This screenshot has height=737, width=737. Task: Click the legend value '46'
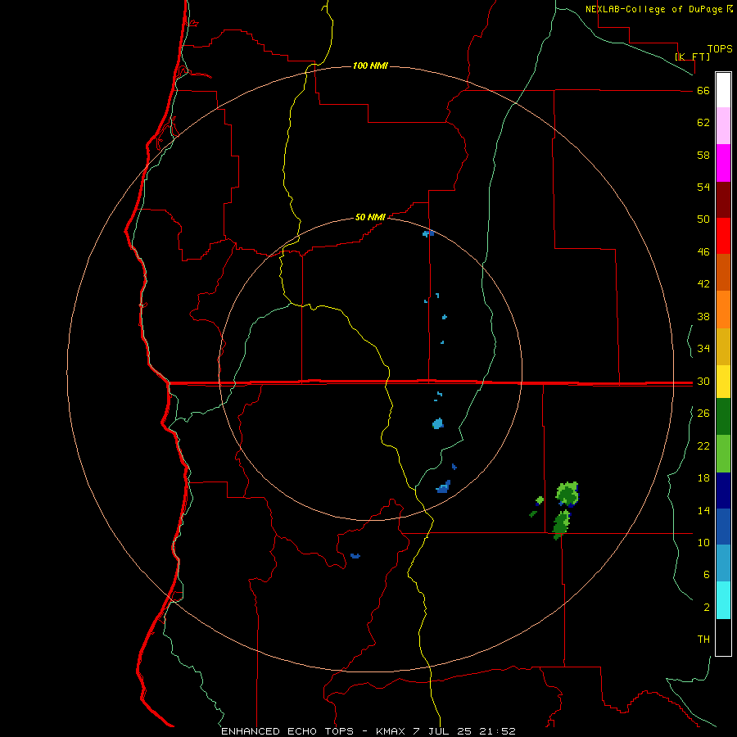click(x=703, y=252)
